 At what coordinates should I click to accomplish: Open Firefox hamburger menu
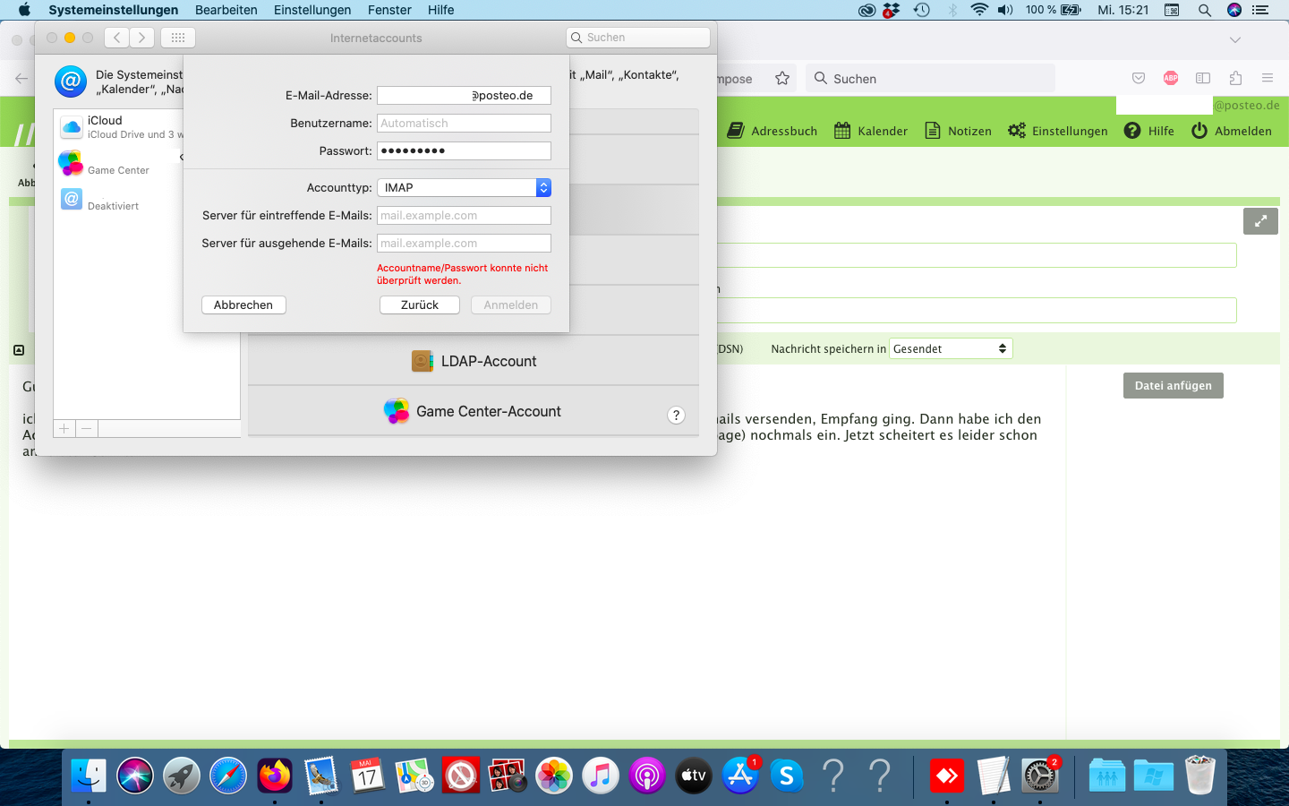click(1268, 79)
